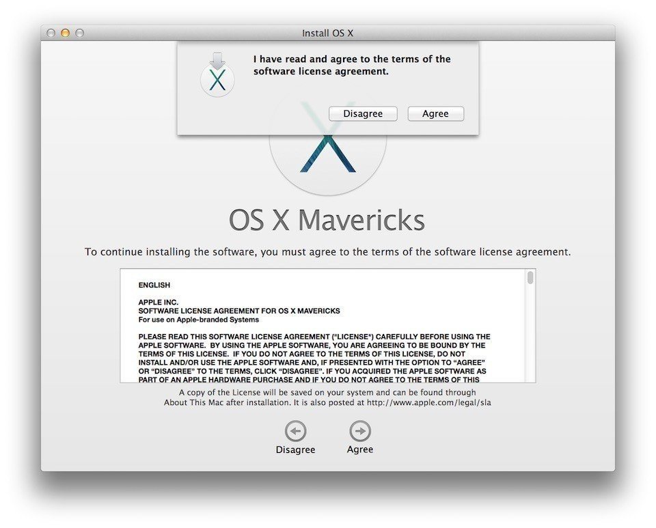Click 'A copy of the License will be saved' note
This screenshot has width=656, height=528.
point(327,398)
